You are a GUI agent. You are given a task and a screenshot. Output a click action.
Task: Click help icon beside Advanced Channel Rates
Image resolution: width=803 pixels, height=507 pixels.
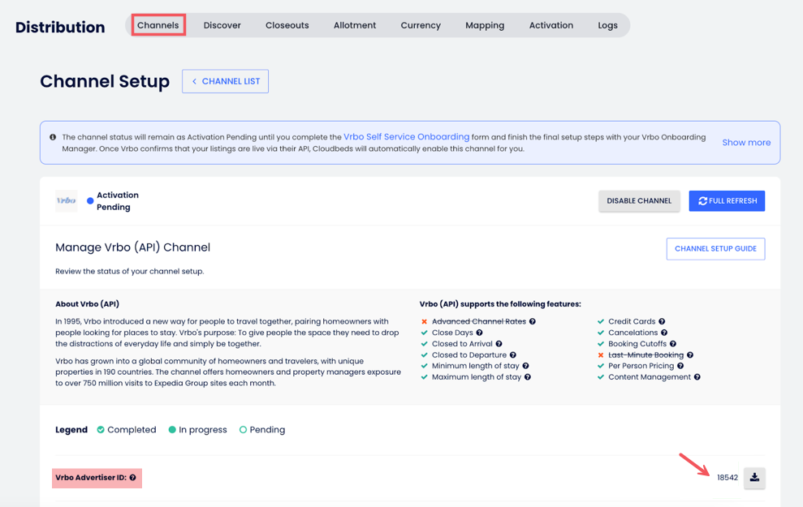[533, 321]
